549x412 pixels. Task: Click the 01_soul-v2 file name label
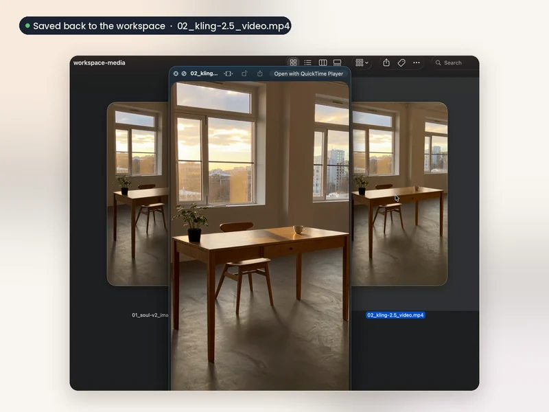click(x=150, y=315)
